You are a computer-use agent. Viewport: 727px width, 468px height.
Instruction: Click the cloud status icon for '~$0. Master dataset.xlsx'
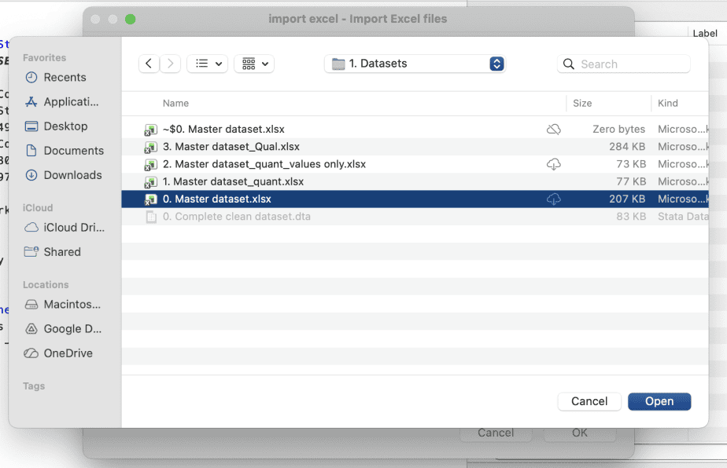554,130
